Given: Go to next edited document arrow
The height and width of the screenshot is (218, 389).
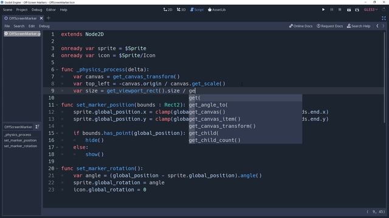Looking at the screenshot, I should click(x=384, y=26).
